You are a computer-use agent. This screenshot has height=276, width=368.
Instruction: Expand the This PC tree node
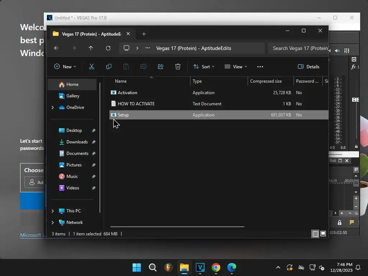[x=52, y=211]
